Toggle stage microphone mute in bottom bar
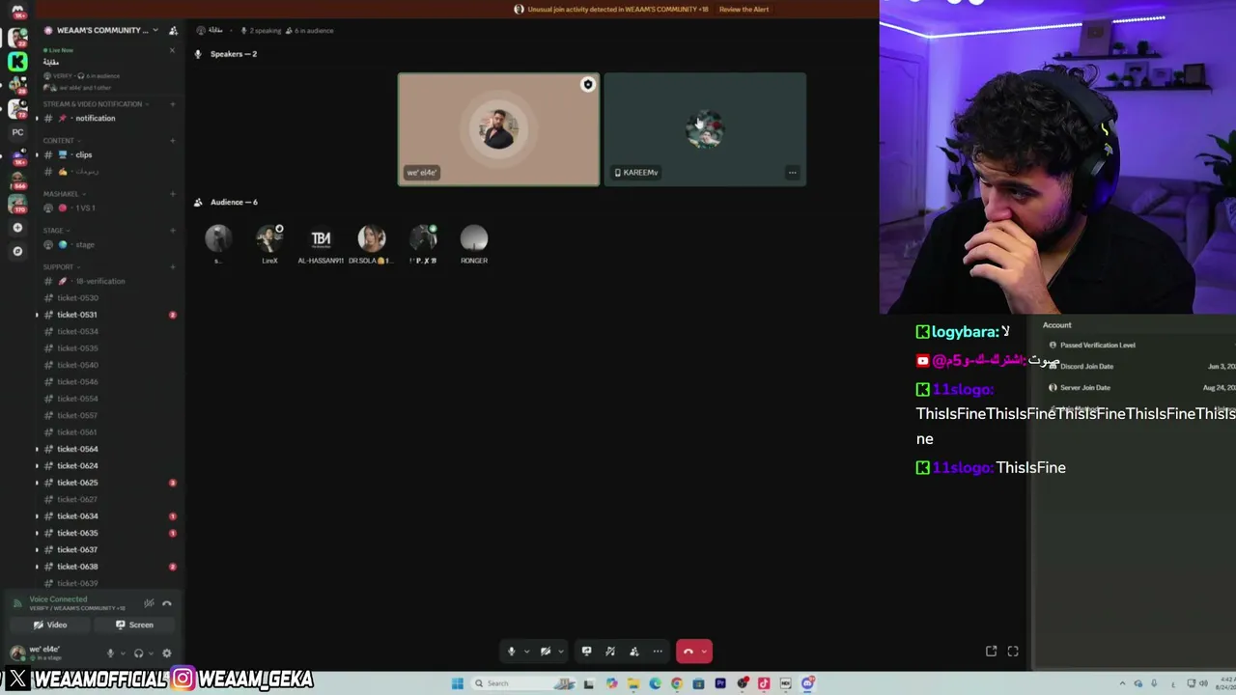Viewport: 1236px width, 695px height. click(512, 652)
